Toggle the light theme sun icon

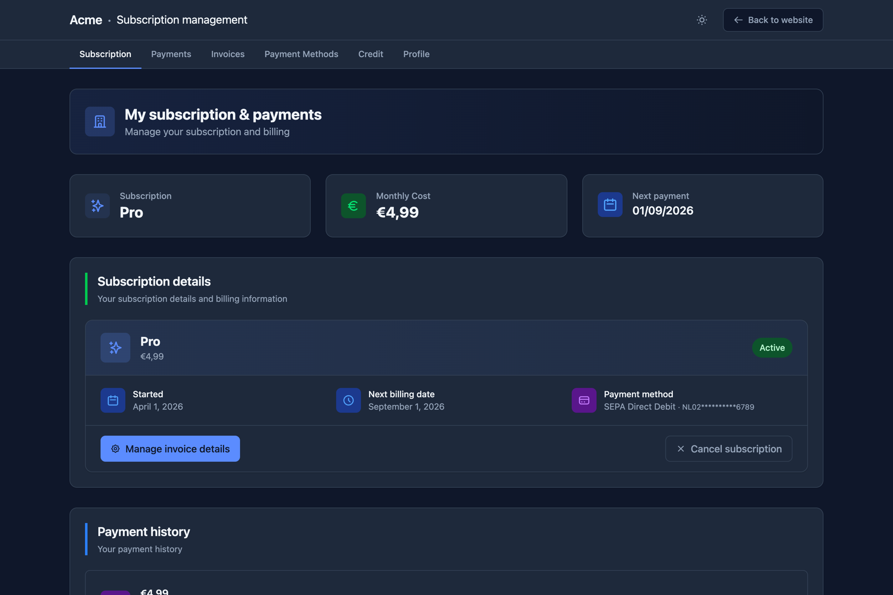702,20
